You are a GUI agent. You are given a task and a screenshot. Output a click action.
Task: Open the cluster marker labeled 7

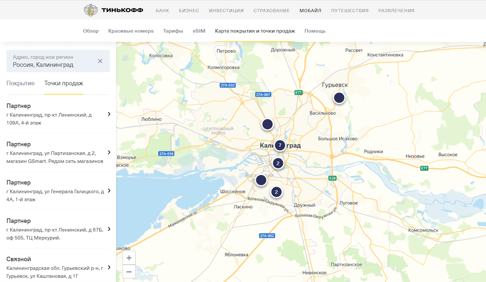tap(280, 145)
